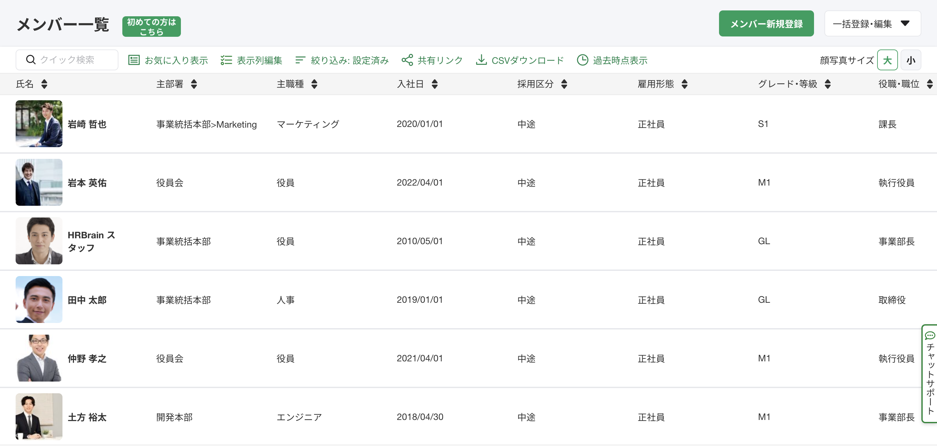Click the 表示列編集 checklist icon
This screenshot has width=937, height=446.
pyautogui.click(x=226, y=60)
